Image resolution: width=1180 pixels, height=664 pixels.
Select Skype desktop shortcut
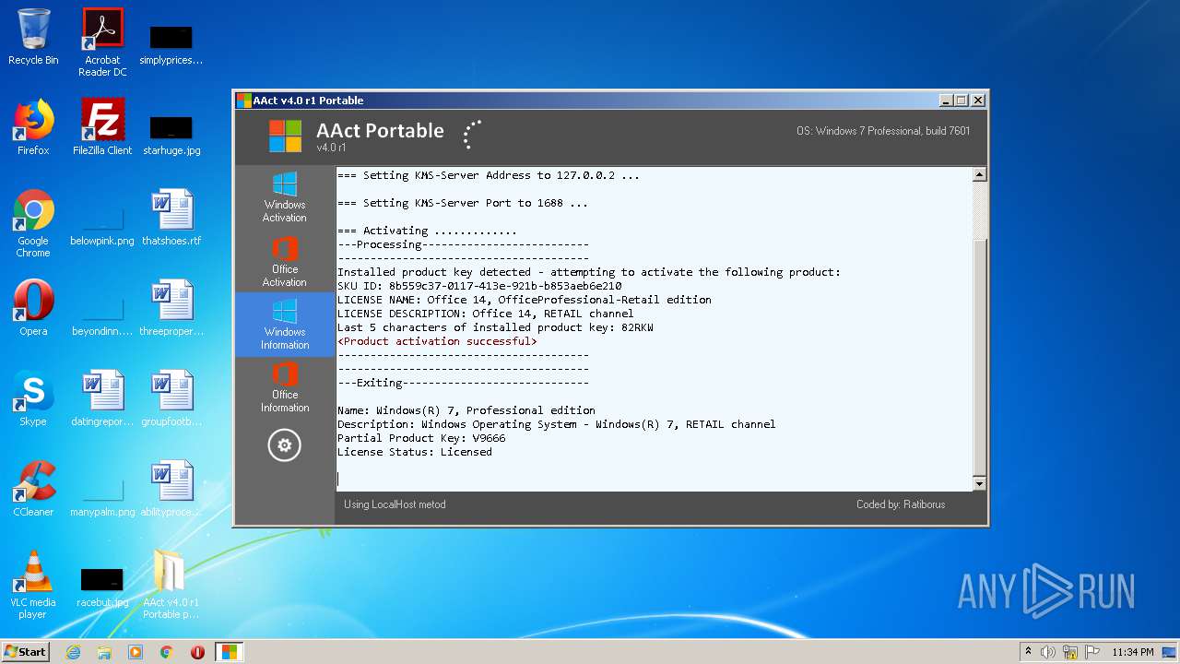coord(33,398)
